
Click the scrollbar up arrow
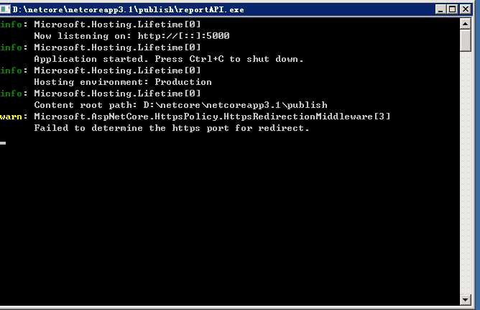pyautogui.click(x=465, y=24)
